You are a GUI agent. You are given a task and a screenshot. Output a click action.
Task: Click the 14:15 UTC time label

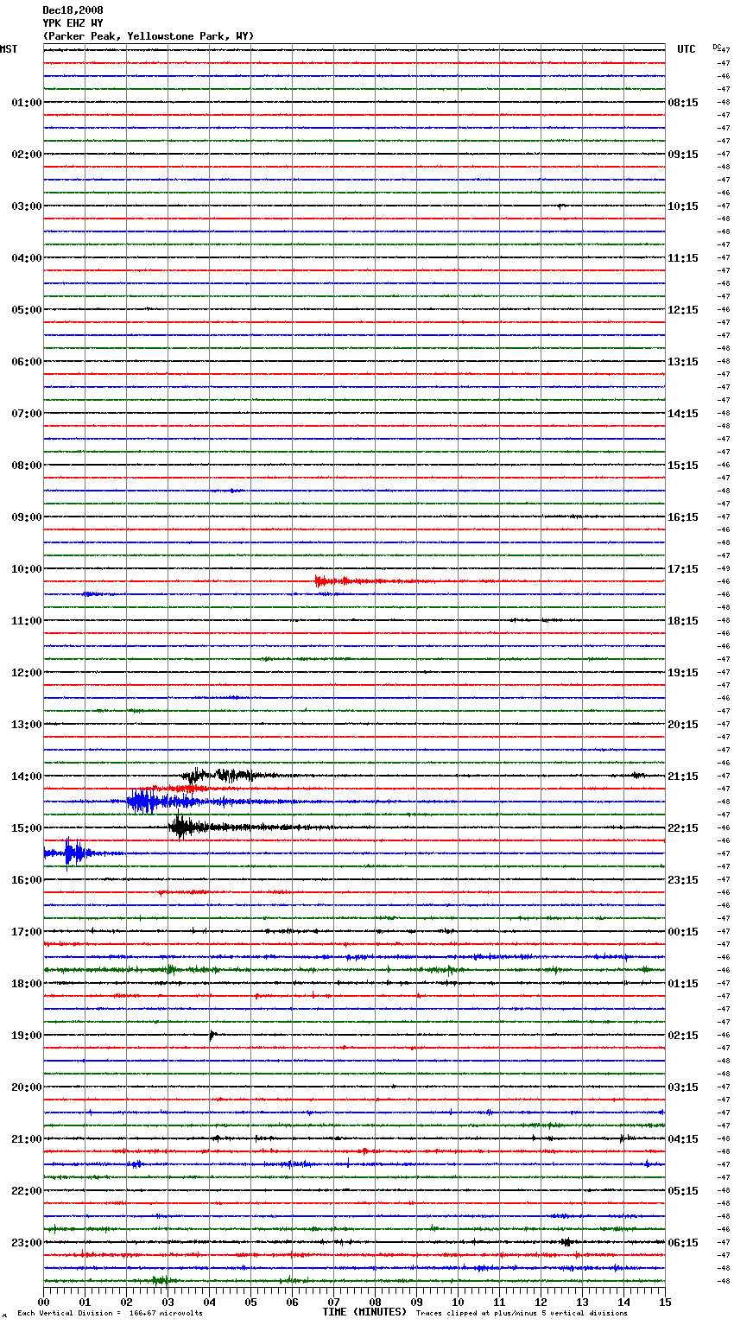[683, 414]
